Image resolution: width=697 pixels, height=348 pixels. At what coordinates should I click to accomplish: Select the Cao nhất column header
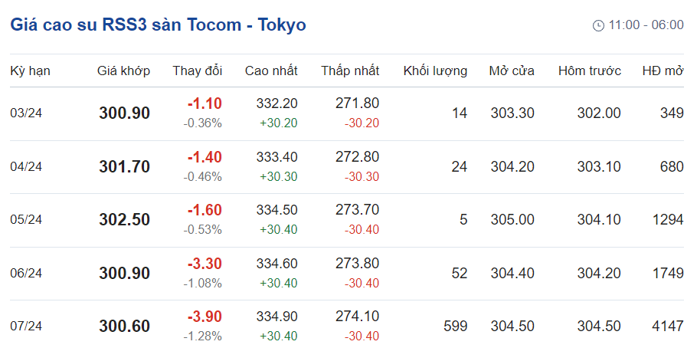[x=271, y=71]
